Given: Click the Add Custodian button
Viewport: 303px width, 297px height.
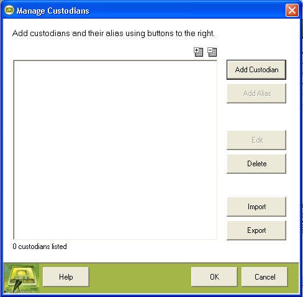Looking at the screenshot, I should click(256, 70).
